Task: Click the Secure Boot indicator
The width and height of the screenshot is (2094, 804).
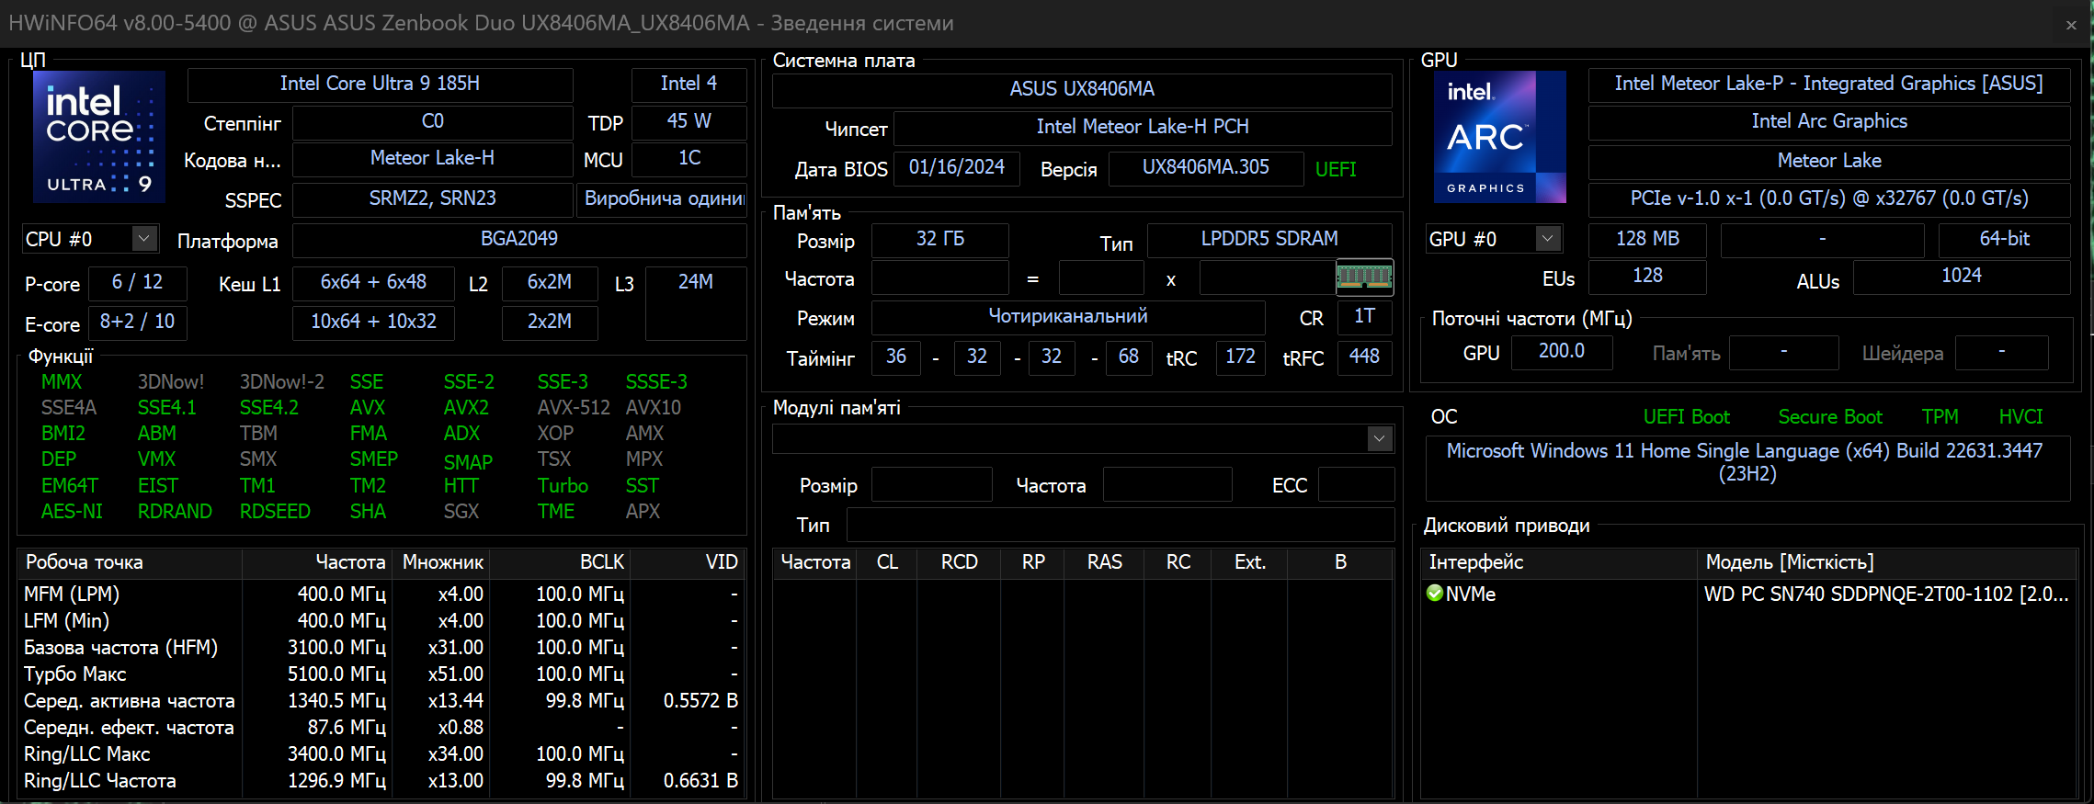Action: [1829, 417]
